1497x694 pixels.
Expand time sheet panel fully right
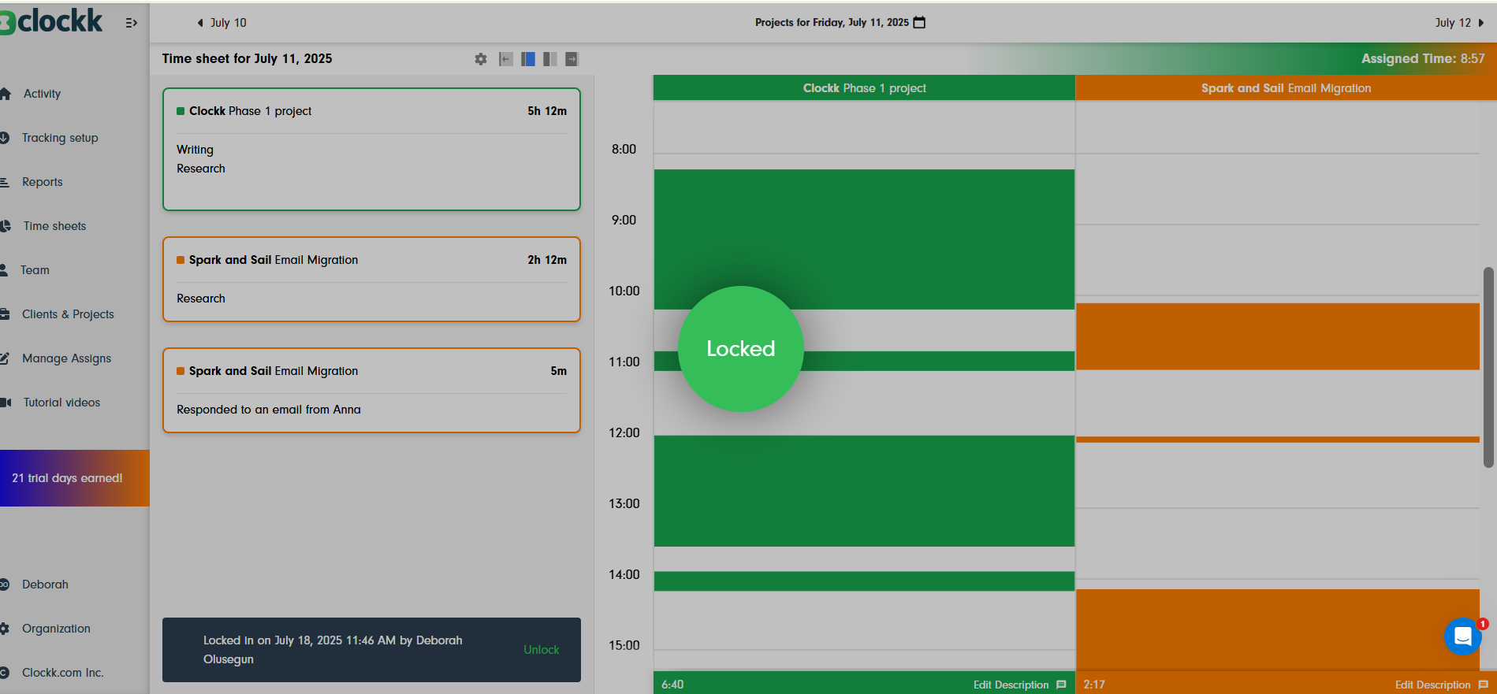572,59
